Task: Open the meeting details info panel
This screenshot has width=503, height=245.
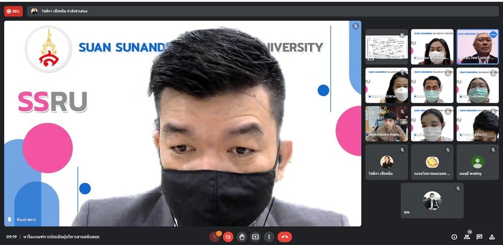Action: pyautogui.click(x=454, y=237)
